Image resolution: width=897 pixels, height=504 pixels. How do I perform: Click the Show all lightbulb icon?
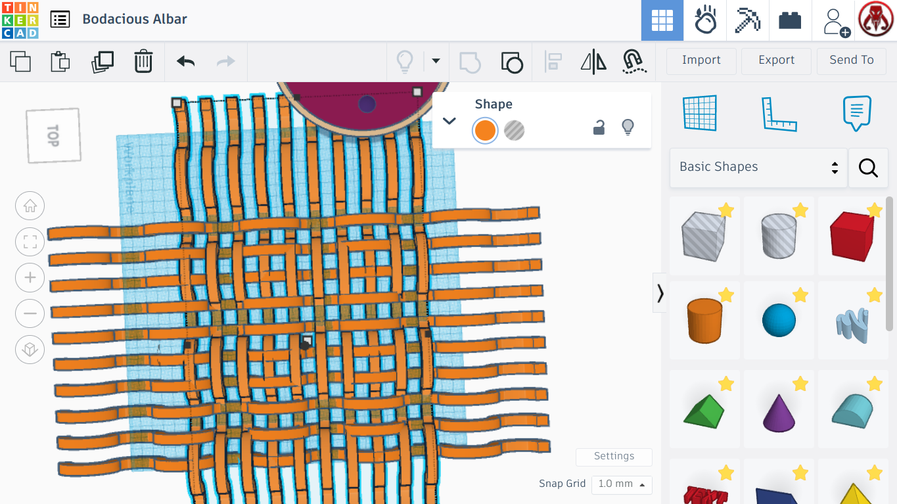pyautogui.click(x=405, y=62)
